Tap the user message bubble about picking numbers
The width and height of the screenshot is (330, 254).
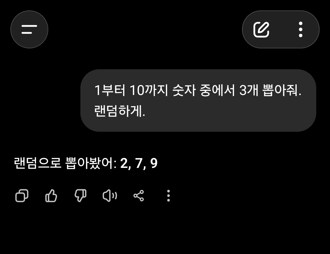pyautogui.click(x=198, y=100)
